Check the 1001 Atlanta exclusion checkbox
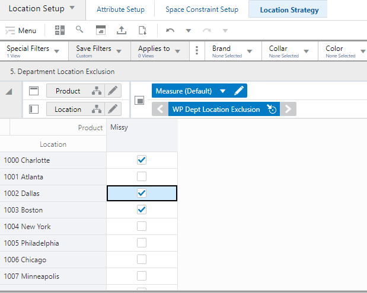367x293 pixels. pos(141,176)
